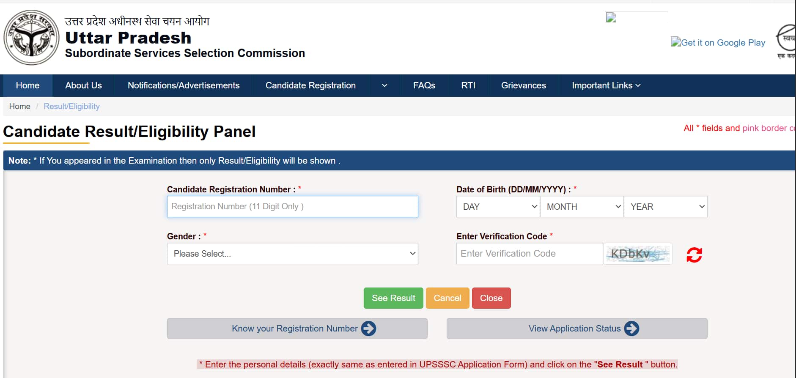Open the Get it on Google Play link
Screen dimensions: 796x378
(718, 42)
